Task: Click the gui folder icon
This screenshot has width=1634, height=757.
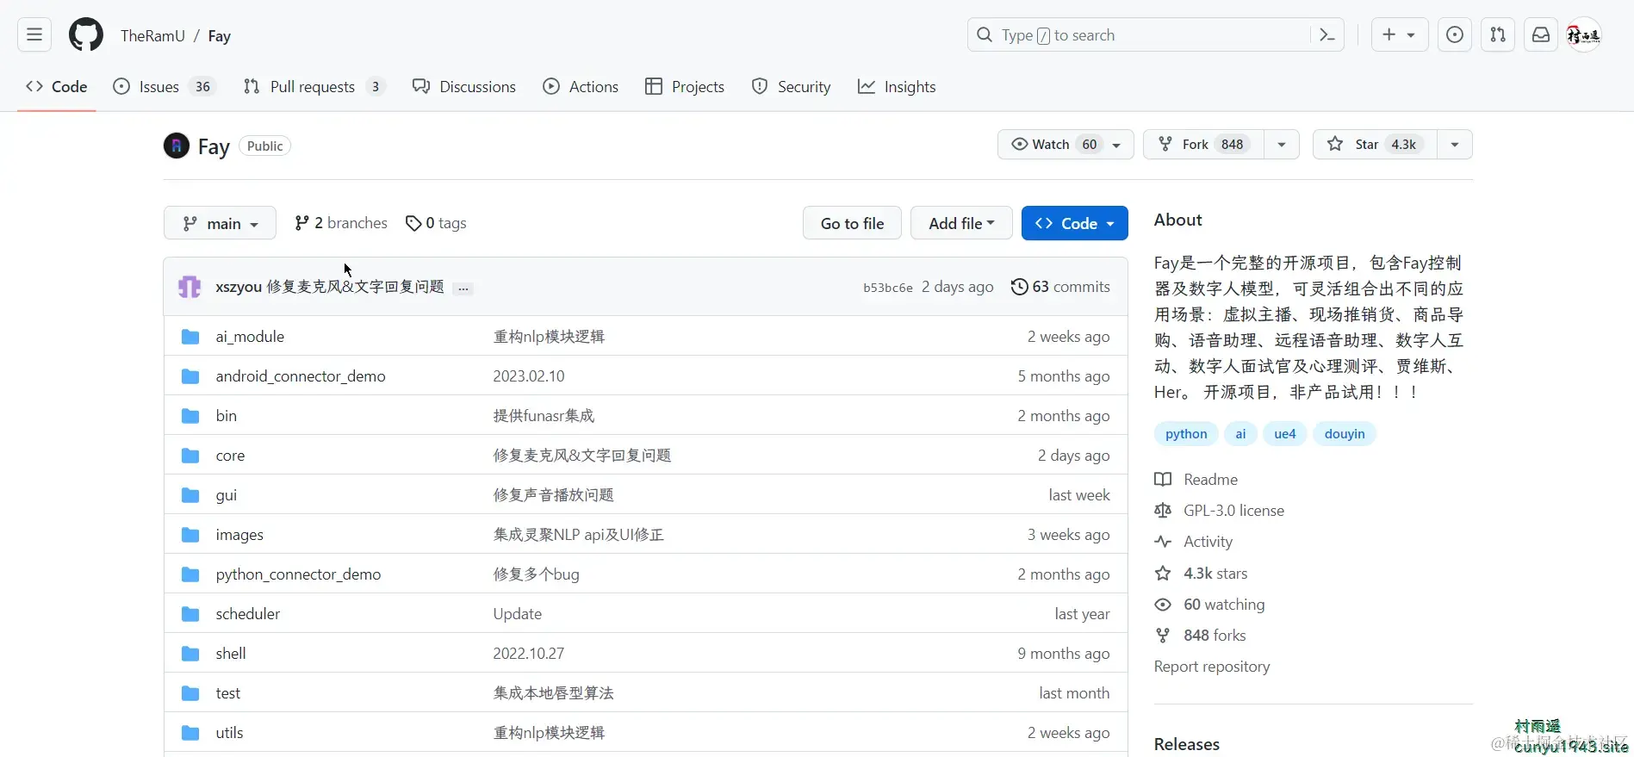Action: (190, 495)
